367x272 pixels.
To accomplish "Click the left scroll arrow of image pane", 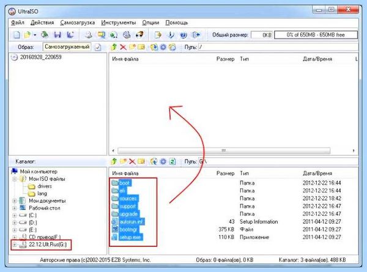I will [113, 150].
